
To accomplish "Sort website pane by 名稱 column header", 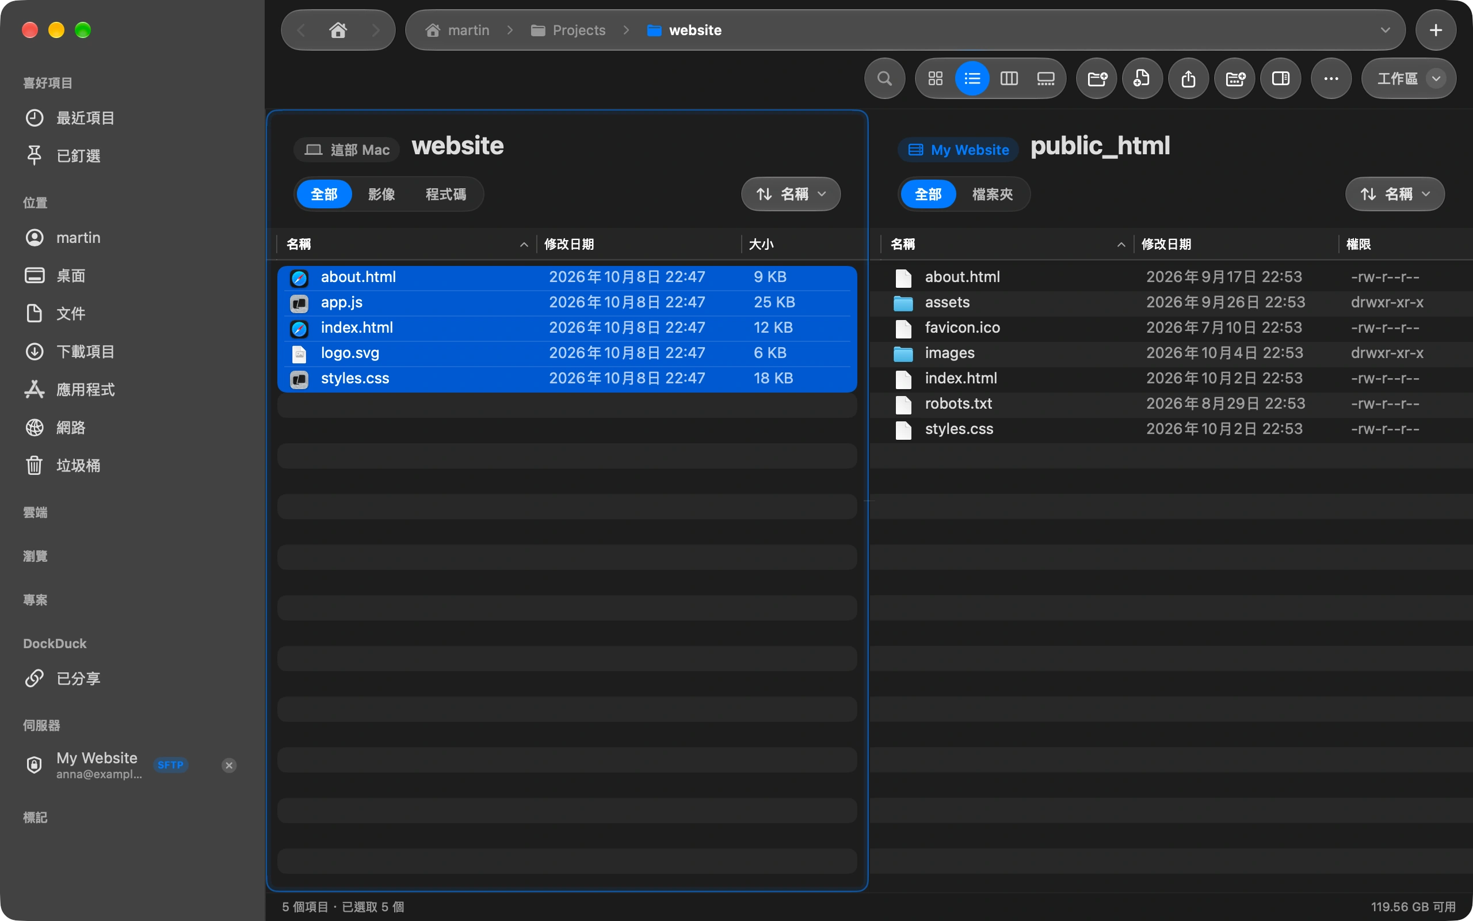I will pyautogui.click(x=407, y=244).
